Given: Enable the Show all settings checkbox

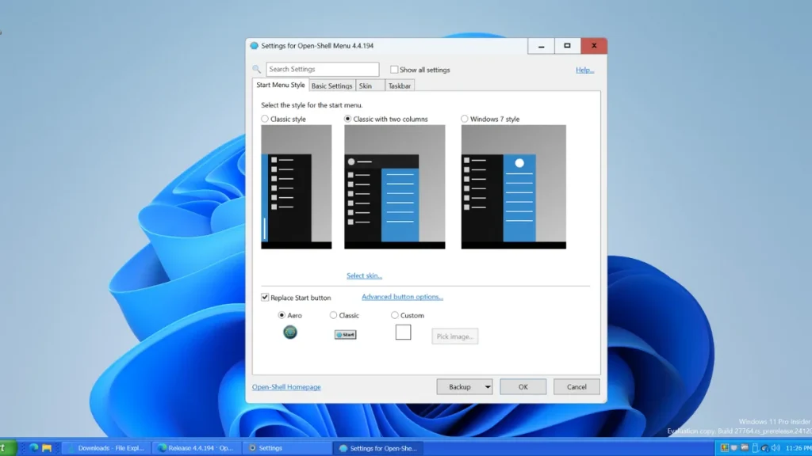Looking at the screenshot, I should [x=393, y=69].
